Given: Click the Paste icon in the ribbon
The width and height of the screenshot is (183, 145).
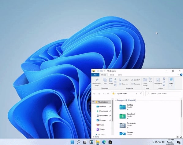Looking at the screenshot, I should [x=111, y=80].
